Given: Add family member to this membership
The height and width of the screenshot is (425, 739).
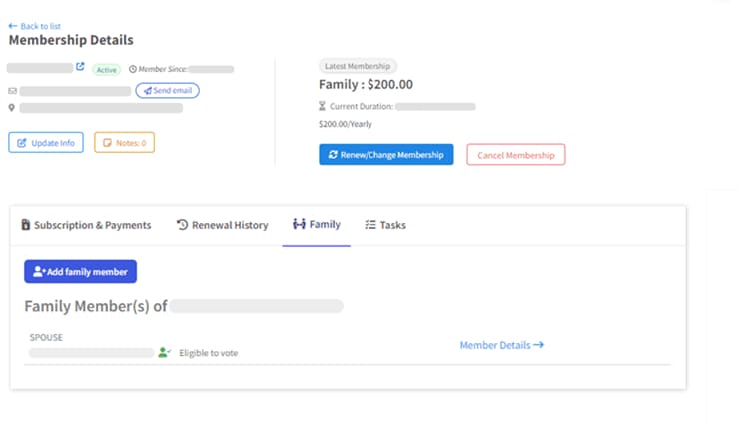Looking at the screenshot, I should click(80, 271).
